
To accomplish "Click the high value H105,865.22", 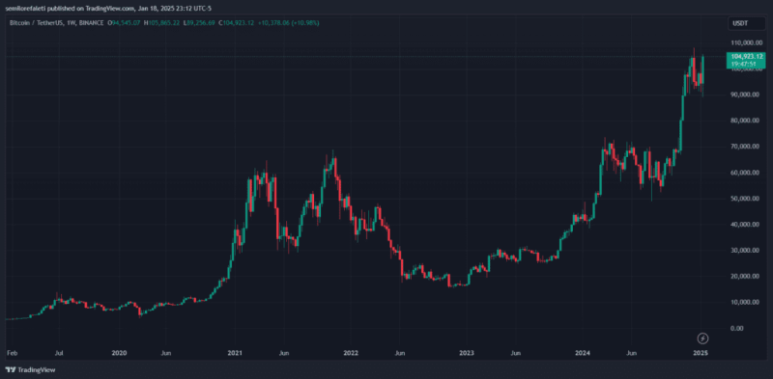I will (161, 22).
